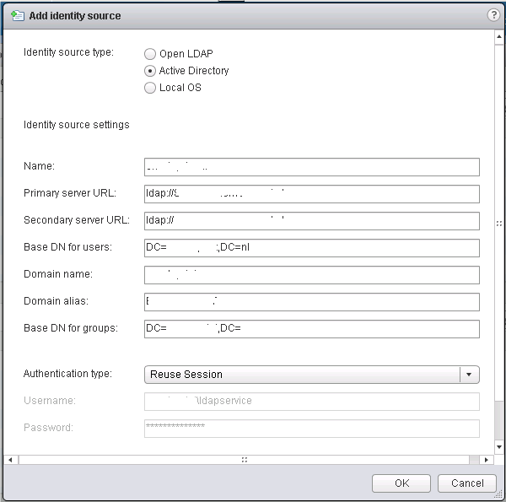Viewport: 506px width, 502px height.
Task: Click the disabled Password field
Action: [312, 429]
